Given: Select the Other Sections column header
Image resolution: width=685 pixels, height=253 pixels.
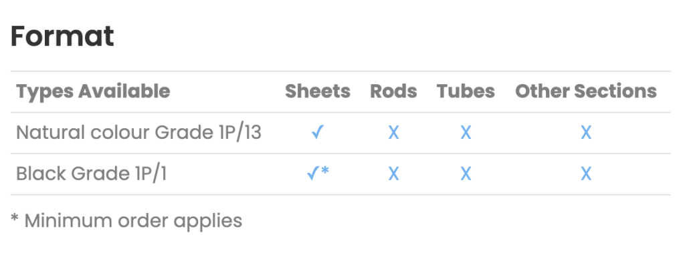Looking at the screenshot, I should click(x=586, y=91).
